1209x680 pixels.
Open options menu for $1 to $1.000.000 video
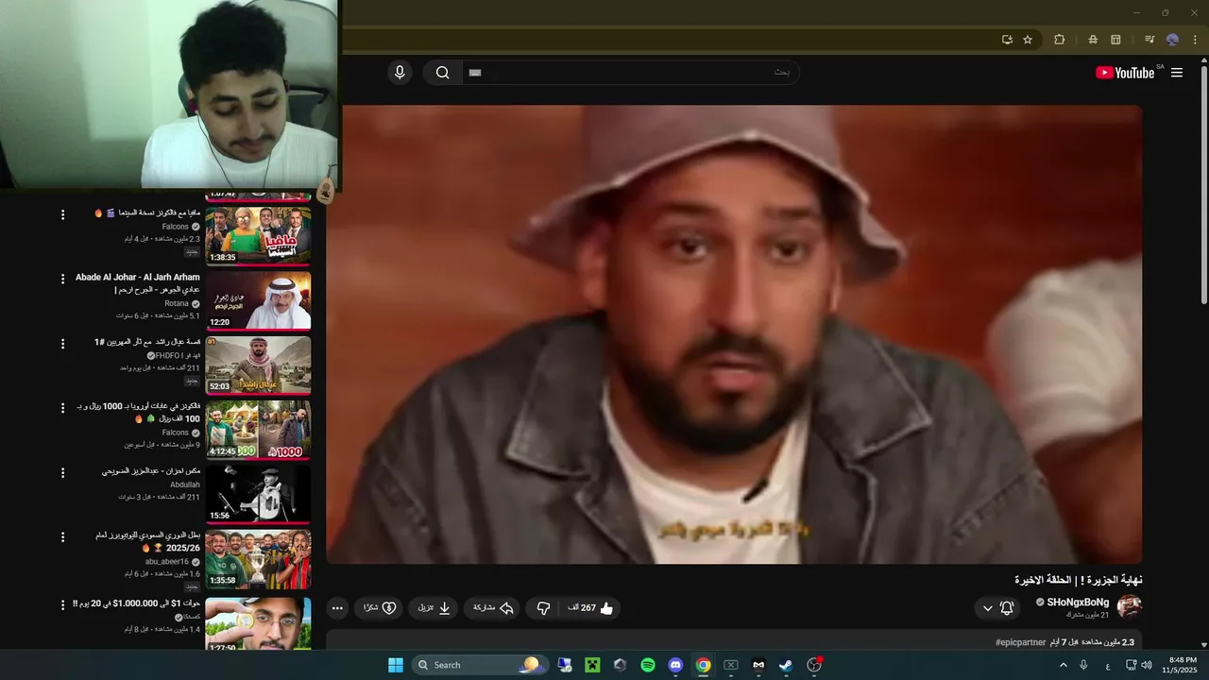(63, 604)
